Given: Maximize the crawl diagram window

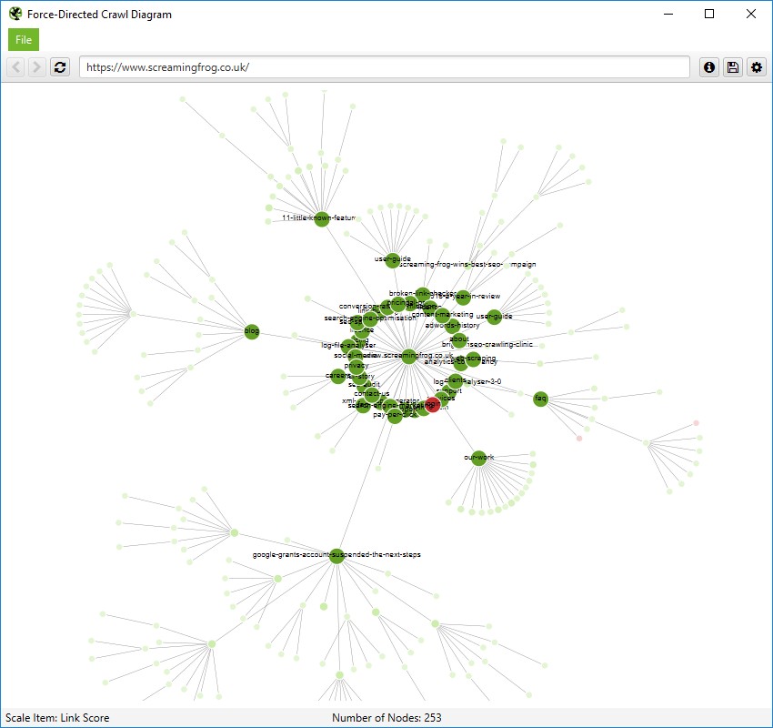Looking at the screenshot, I should (709, 14).
